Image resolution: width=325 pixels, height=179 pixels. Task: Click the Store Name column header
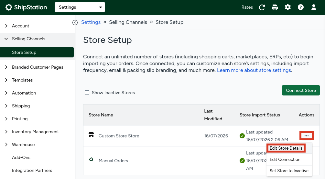[x=101, y=115]
